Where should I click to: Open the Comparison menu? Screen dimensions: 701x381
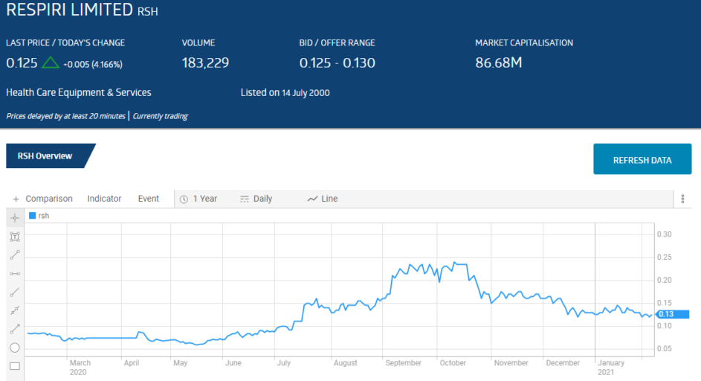[49, 199]
